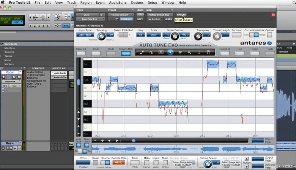Click the Pro Tools Zoomer tool icon
Screen dimensions: 296x170
[x=57, y=17]
